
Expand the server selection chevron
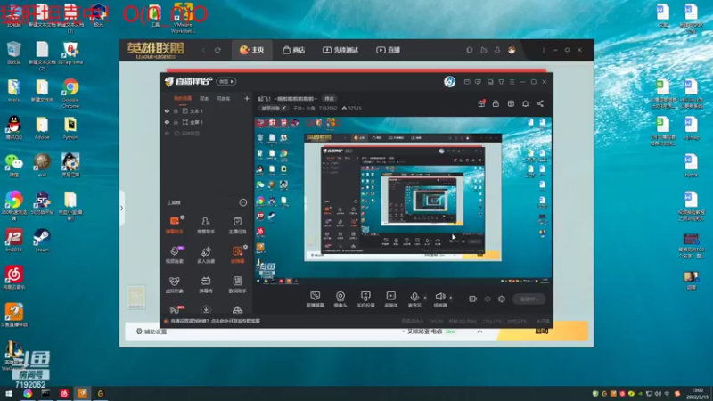479,331
